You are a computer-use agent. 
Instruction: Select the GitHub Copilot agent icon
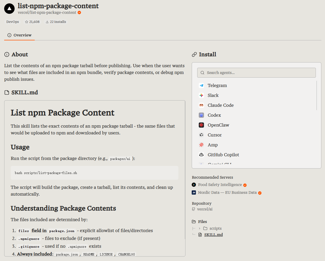pos(201,155)
